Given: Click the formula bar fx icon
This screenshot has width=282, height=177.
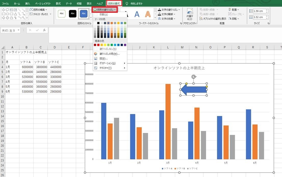Looking at the screenshot, I should coord(44,30).
